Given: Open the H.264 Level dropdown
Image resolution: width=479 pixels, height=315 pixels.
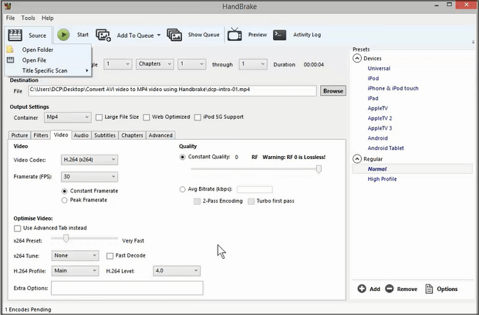Looking at the screenshot, I should pyautogui.click(x=176, y=270).
